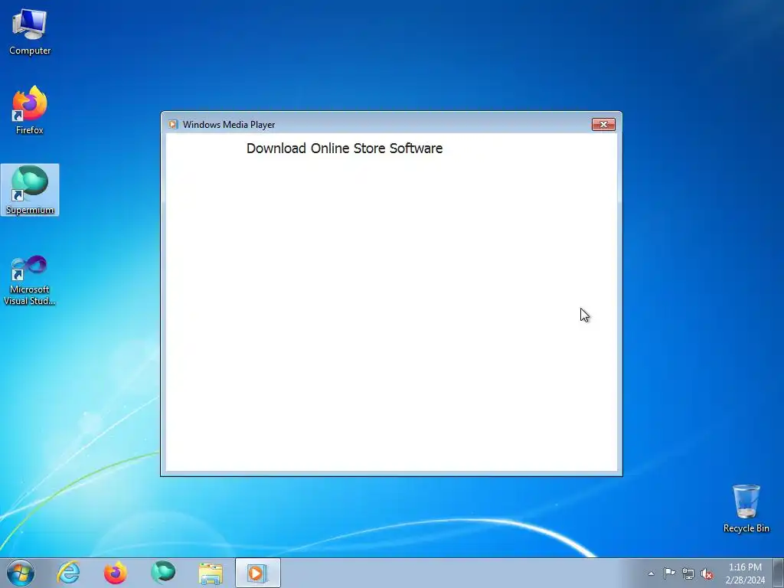
Task: Open the clock showing 1:16 PM
Action: tap(745, 573)
